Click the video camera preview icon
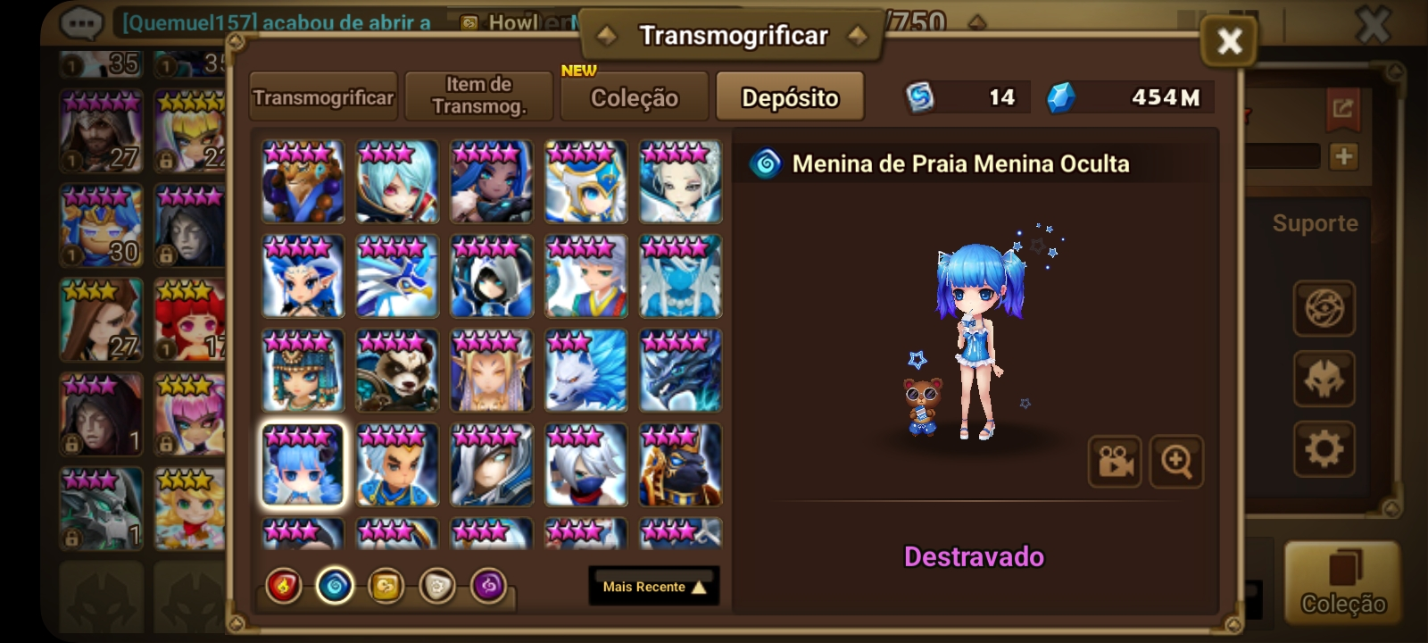Image resolution: width=1428 pixels, height=643 pixels. [x=1115, y=461]
